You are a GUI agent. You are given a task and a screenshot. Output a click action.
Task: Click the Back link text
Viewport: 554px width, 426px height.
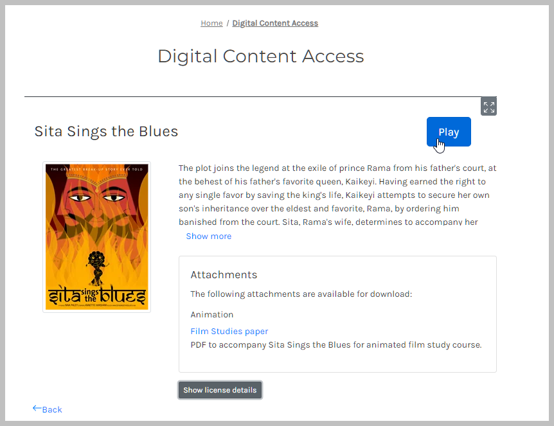pos(52,410)
